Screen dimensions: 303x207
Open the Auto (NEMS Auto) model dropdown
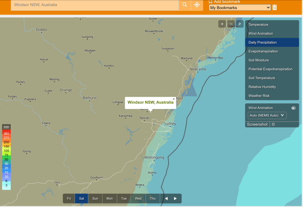pos(267,115)
